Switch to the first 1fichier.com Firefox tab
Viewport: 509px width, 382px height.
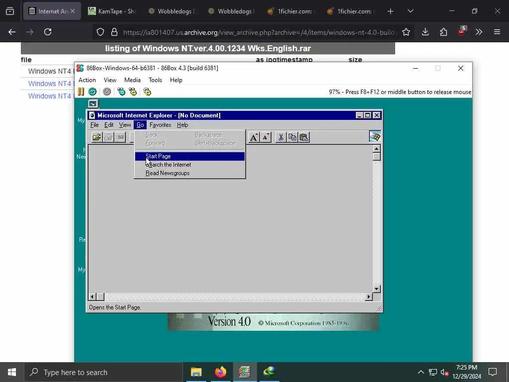click(x=291, y=11)
